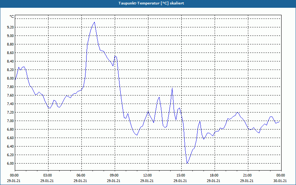Click the 30.01.21 date label
This screenshot has height=185, width=296.
click(280, 181)
